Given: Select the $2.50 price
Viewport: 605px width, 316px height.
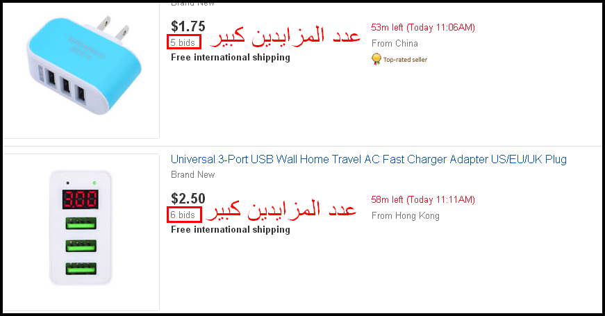Looking at the screenshot, I should (x=188, y=199).
